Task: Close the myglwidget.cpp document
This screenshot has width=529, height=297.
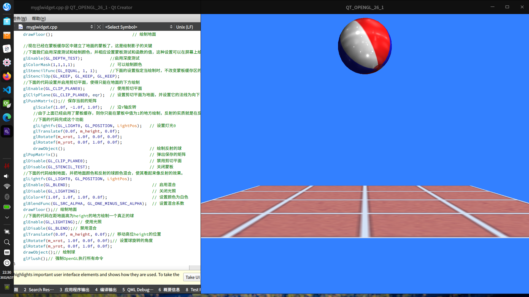Action: pyautogui.click(x=99, y=27)
